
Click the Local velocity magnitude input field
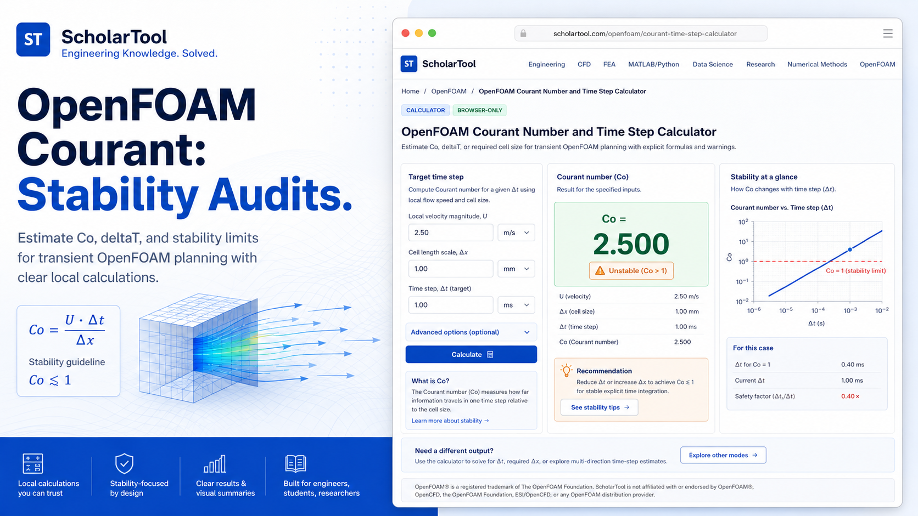[451, 233]
